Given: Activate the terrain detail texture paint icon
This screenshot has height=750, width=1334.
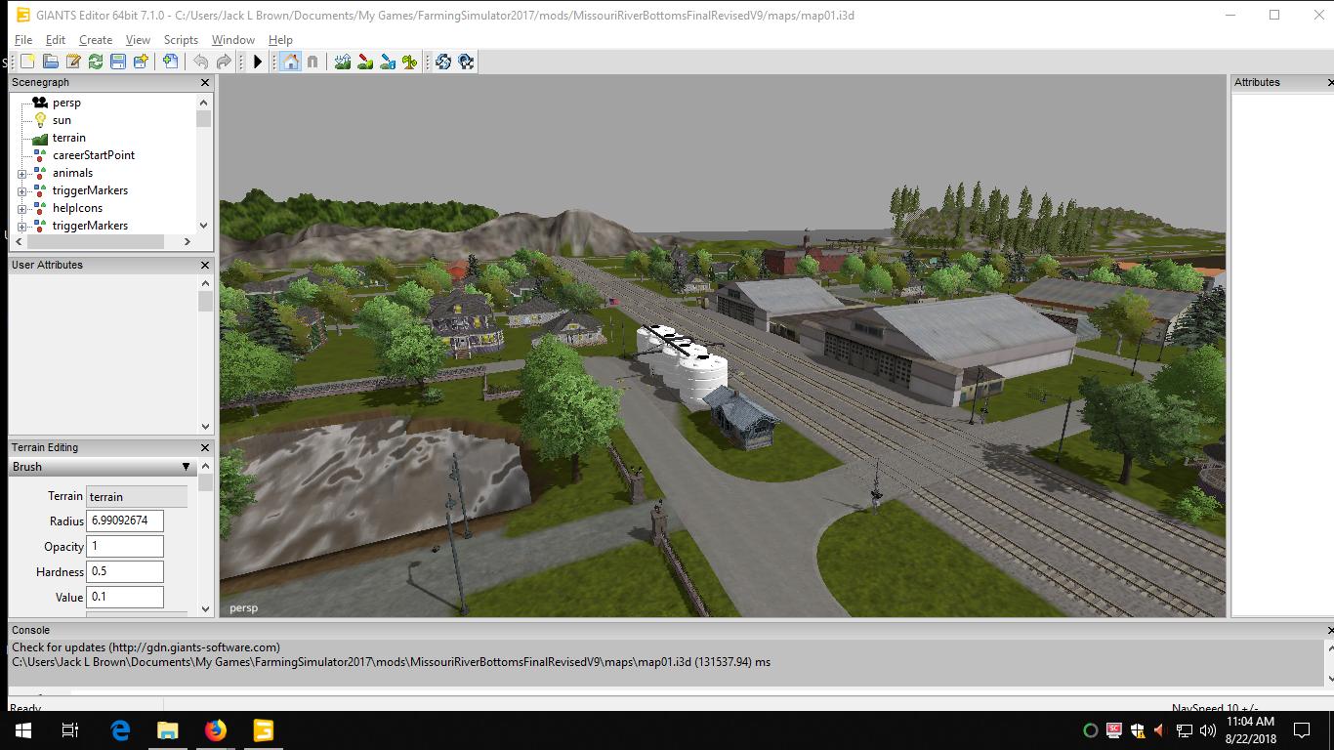Looking at the screenshot, I should pos(364,62).
